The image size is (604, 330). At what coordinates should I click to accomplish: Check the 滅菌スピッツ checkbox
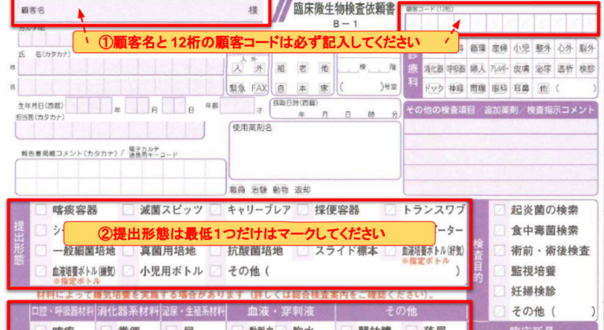[128, 210]
